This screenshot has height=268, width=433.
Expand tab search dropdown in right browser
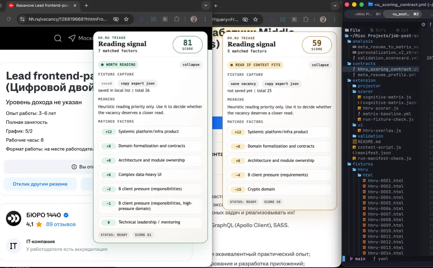point(335,5)
